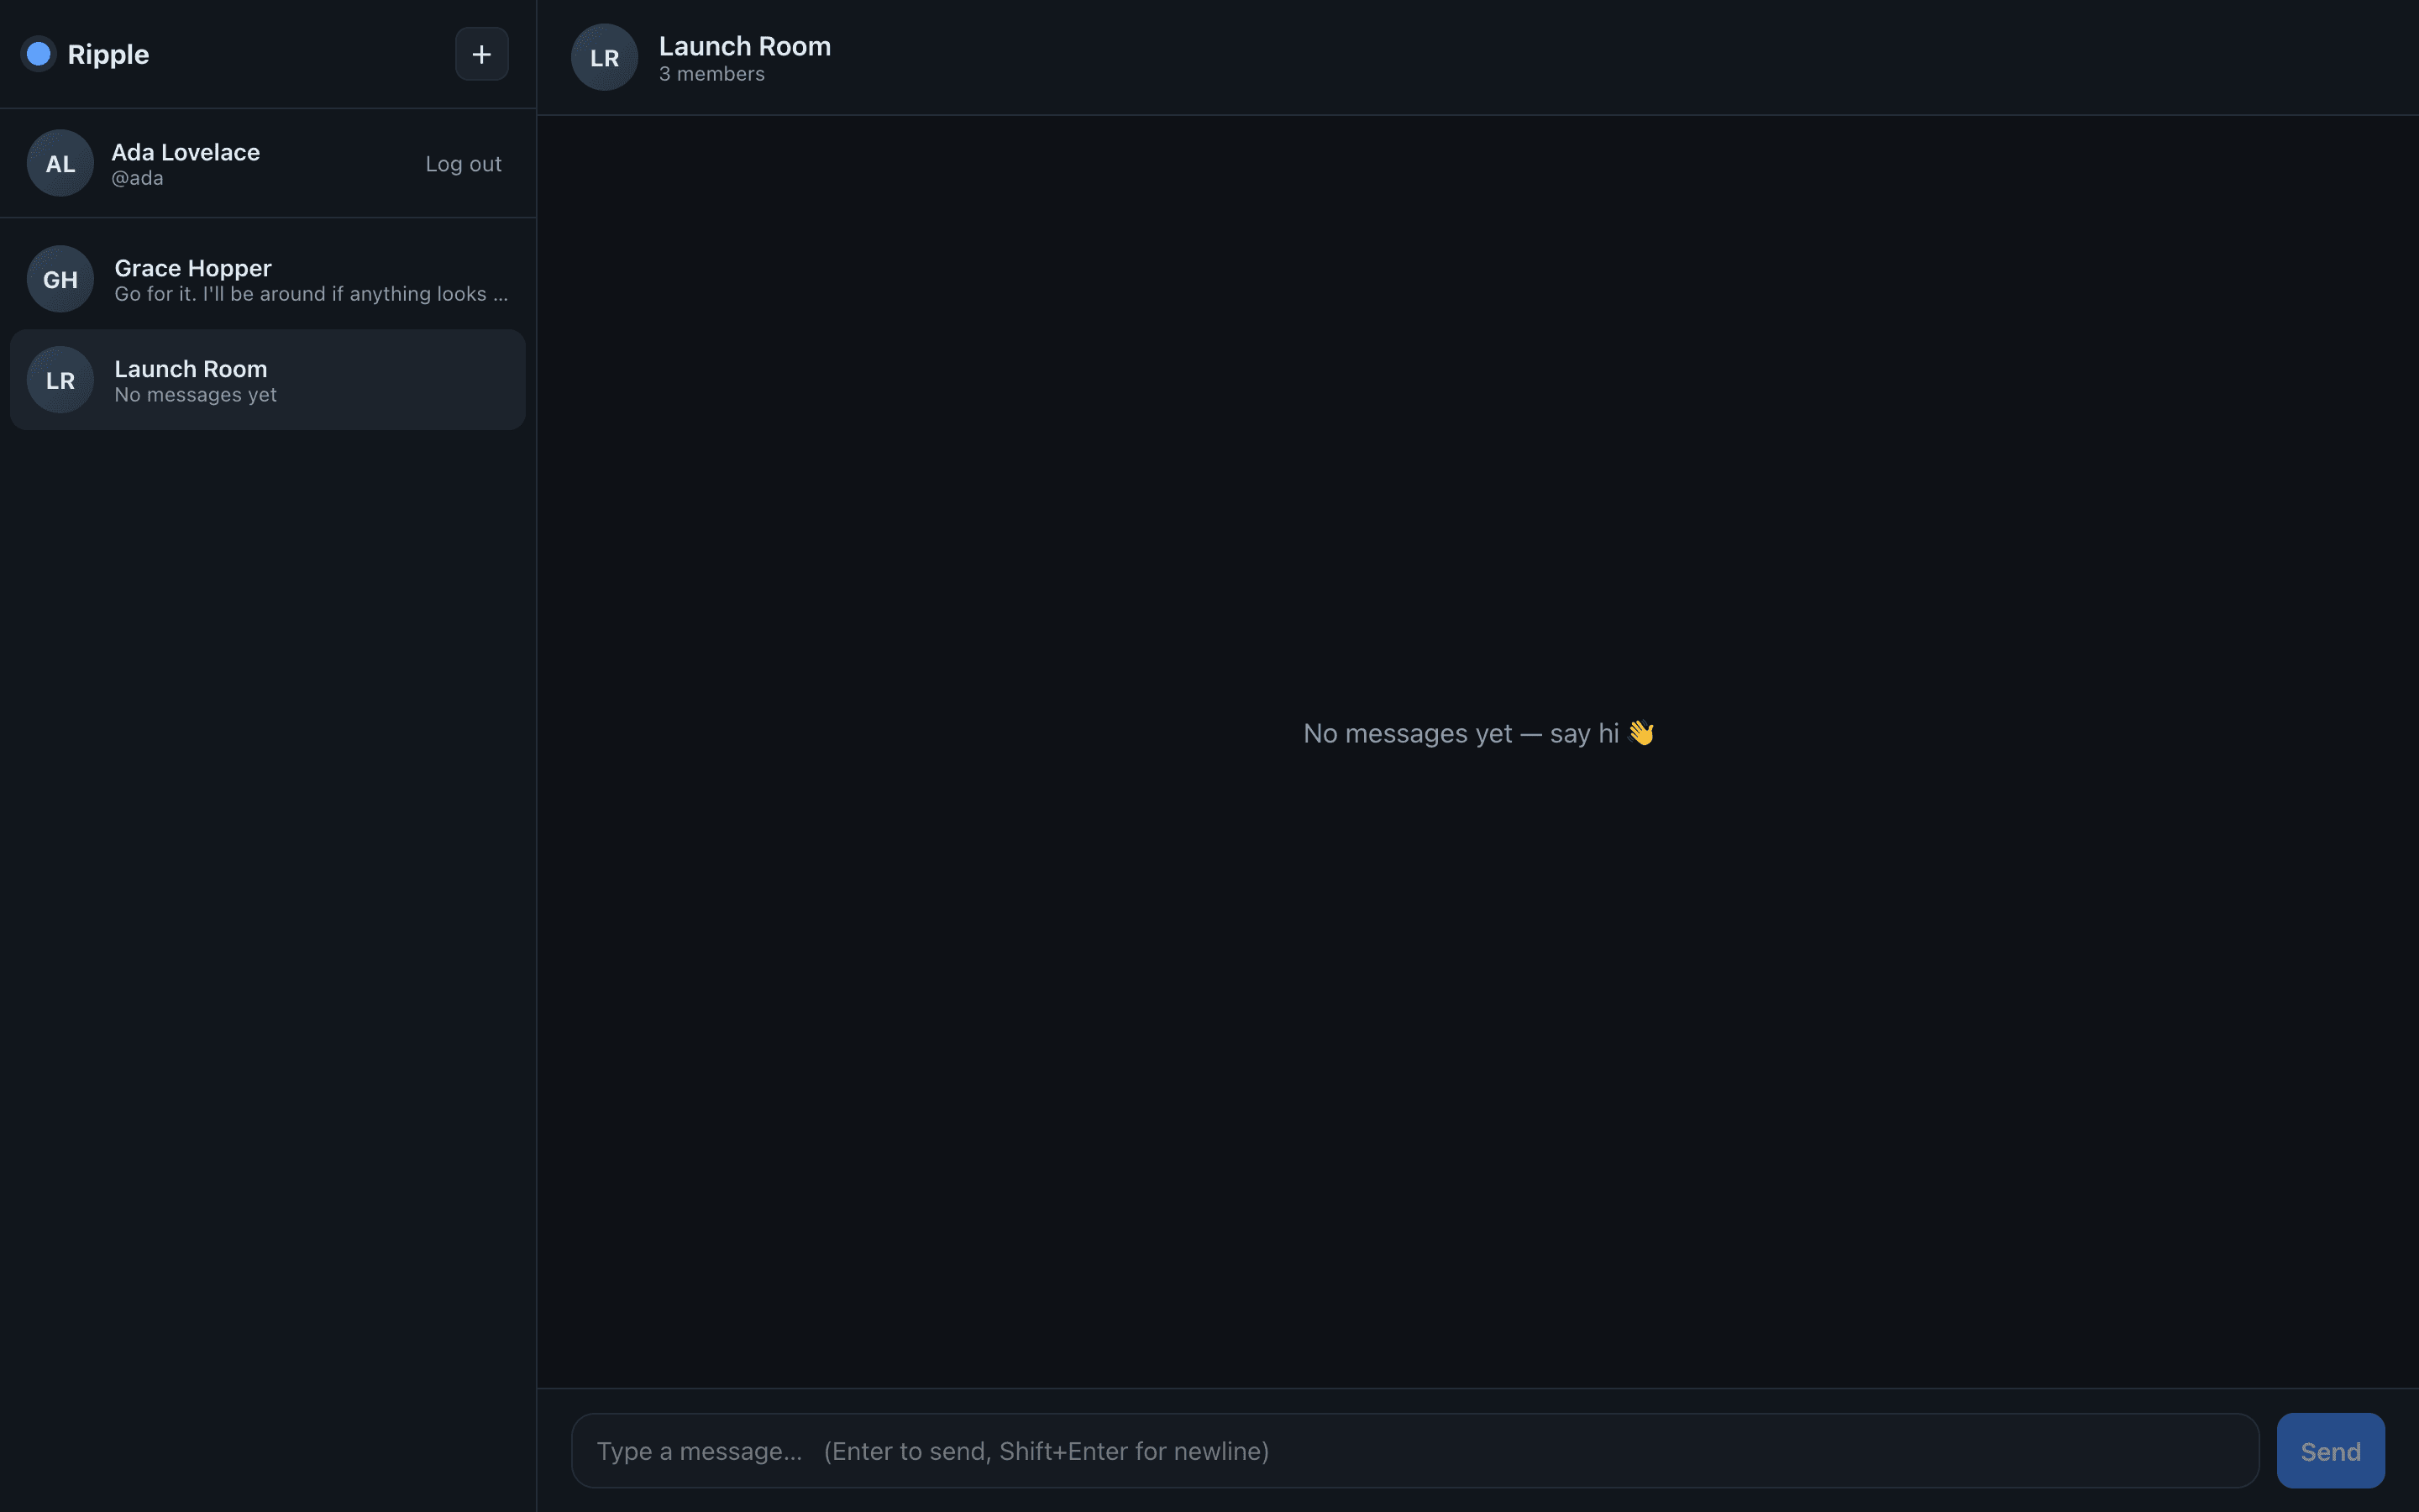Focus the Type a message input field
The width and height of the screenshot is (2419, 1512).
click(1414, 1451)
